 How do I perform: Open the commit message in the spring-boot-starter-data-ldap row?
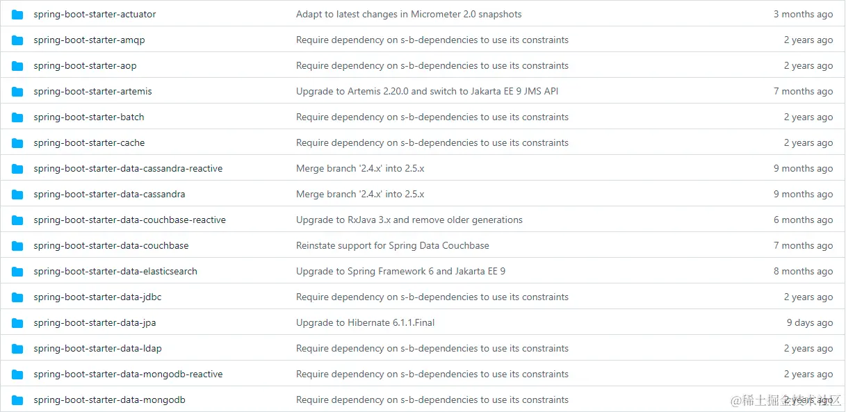432,349
